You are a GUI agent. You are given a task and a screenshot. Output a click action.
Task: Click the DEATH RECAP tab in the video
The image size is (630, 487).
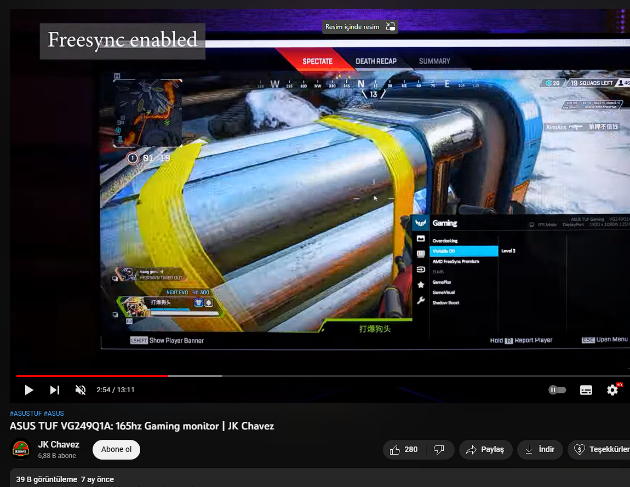point(376,61)
